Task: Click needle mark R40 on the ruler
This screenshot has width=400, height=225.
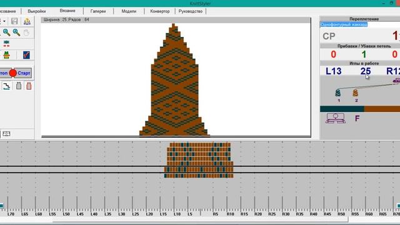Action: [x=314, y=214]
